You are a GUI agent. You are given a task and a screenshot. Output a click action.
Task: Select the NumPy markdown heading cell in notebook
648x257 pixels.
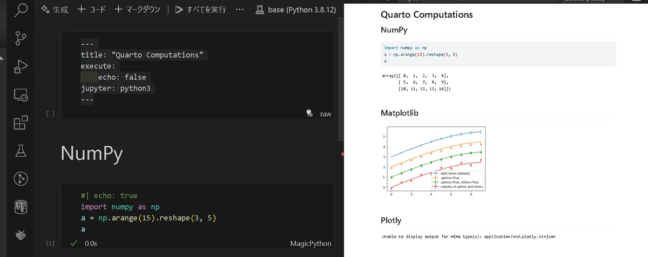tap(92, 153)
